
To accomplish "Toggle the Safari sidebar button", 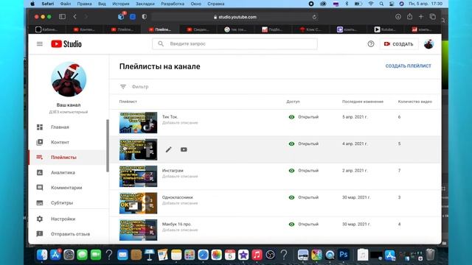I will pyautogui.click(x=62, y=17).
